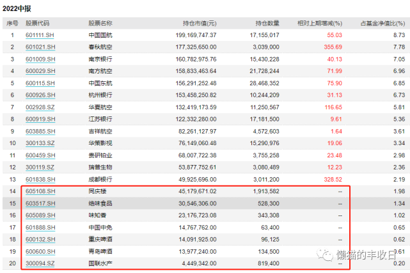Open the 002928.SZ stock code link
Viewport: 410px width, 273px height.
pos(40,107)
